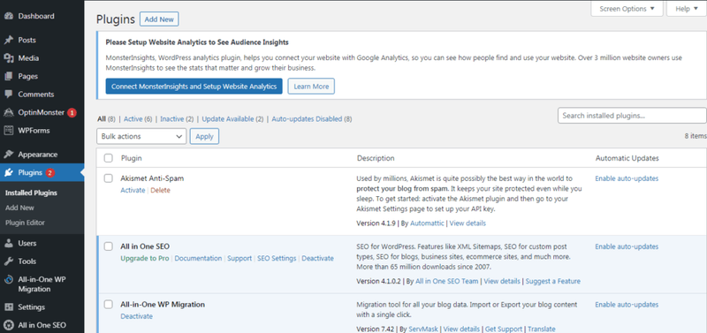
Task: Open All in One SEO Support link
Action: click(x=239, y=258)
